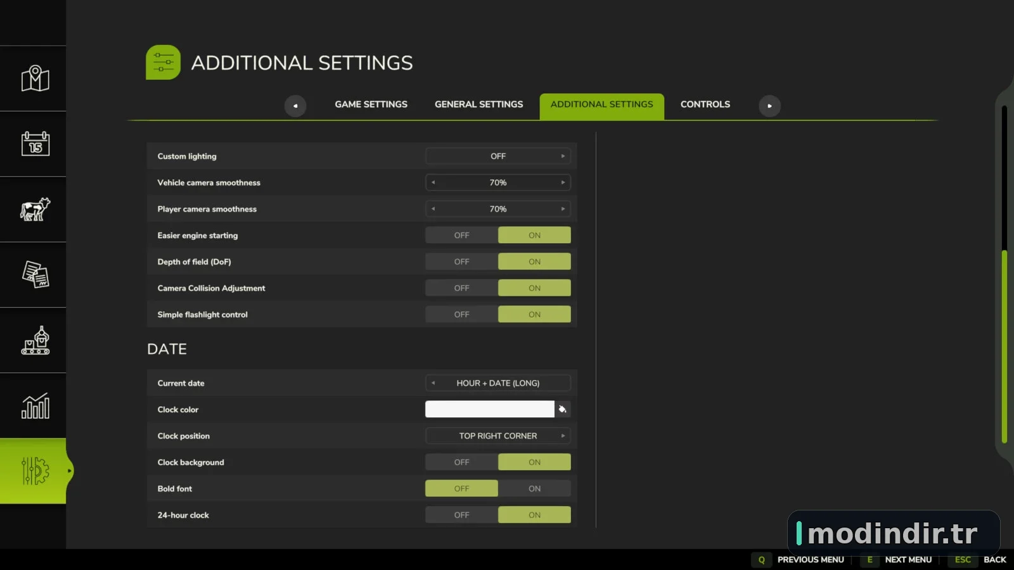Click the white Clock color swatch
This screenshot has height=570, width=1014.
pyautogui.click(x=489, y=409)
